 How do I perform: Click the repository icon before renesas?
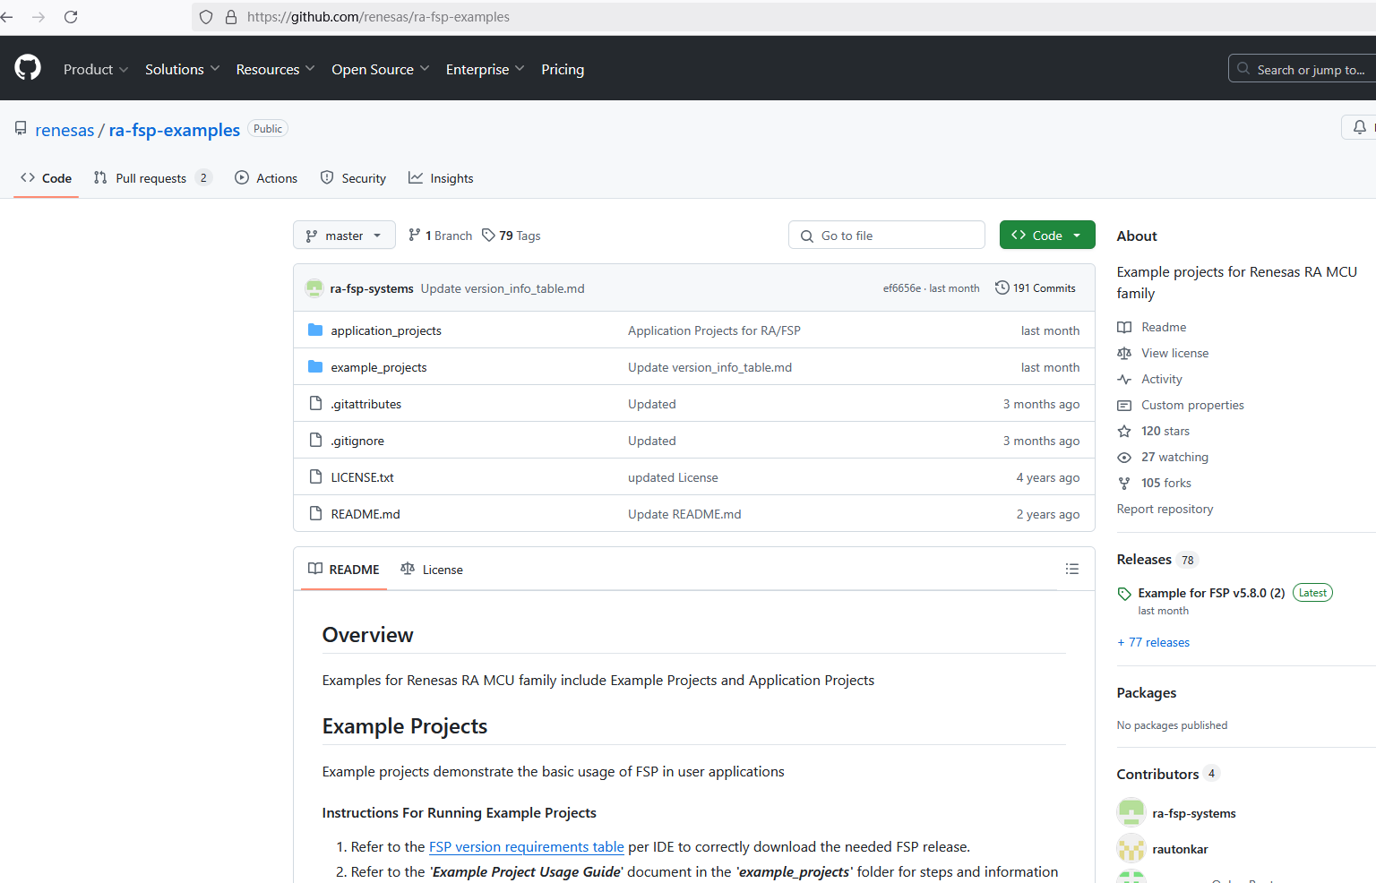point(21,129)
